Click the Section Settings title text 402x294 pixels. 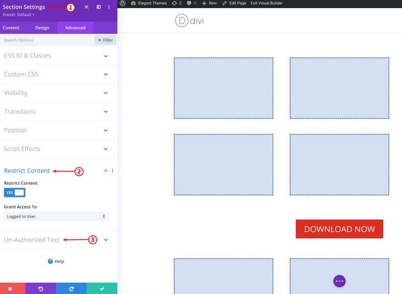click(24, 7)
